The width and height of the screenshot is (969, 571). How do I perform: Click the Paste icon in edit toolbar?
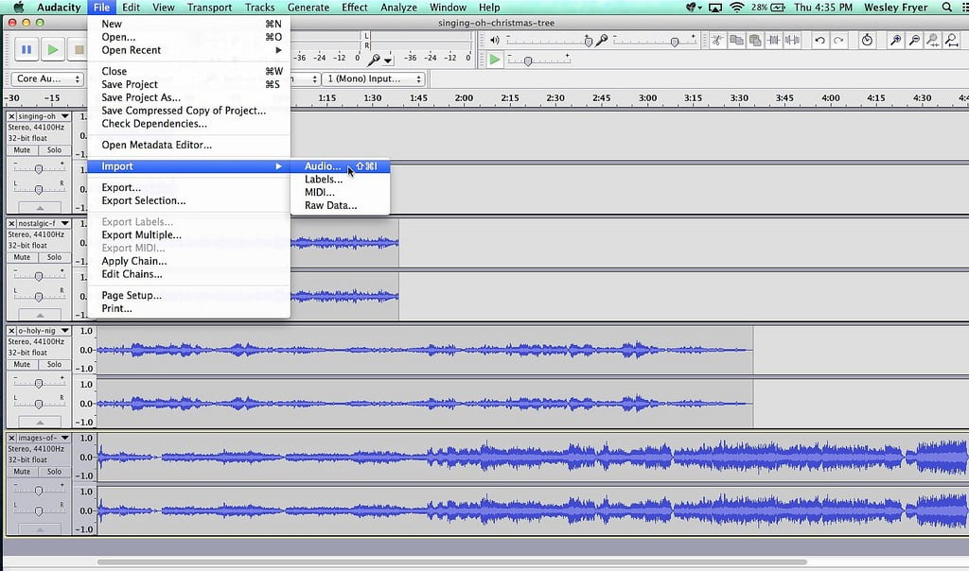[754, 41]
